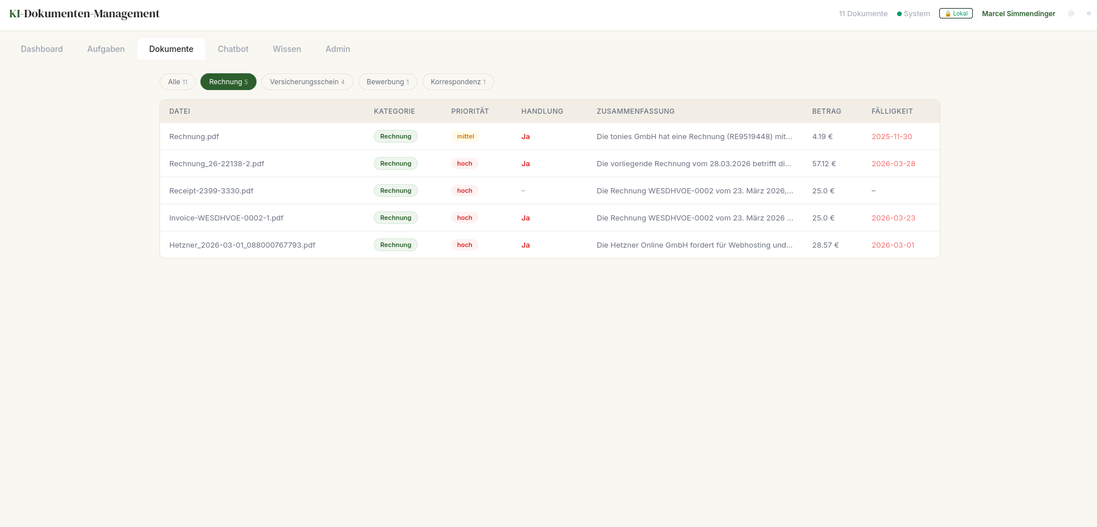This screenshot has width=1097, height=527.
Task: Select the Bewerbung filter chip
Action: (x=388, y=82)
